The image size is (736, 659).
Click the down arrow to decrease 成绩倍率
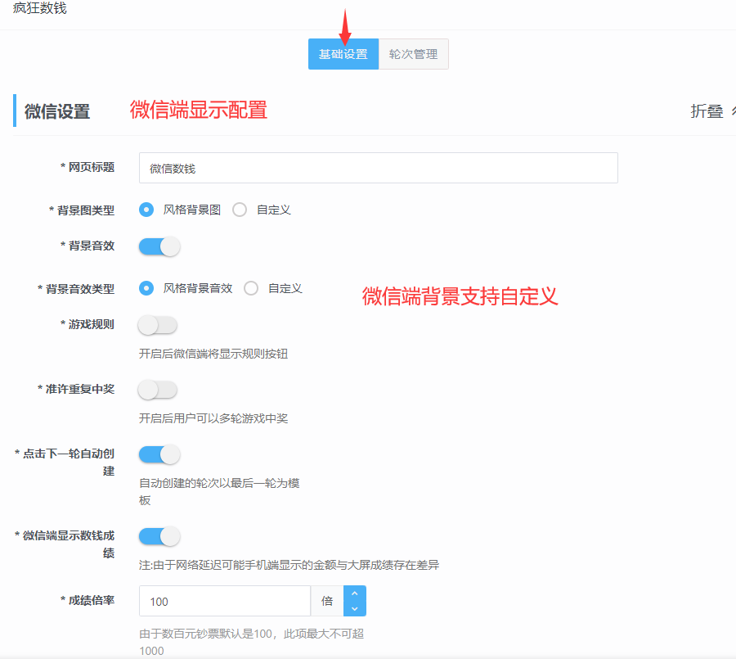point(354,607)
